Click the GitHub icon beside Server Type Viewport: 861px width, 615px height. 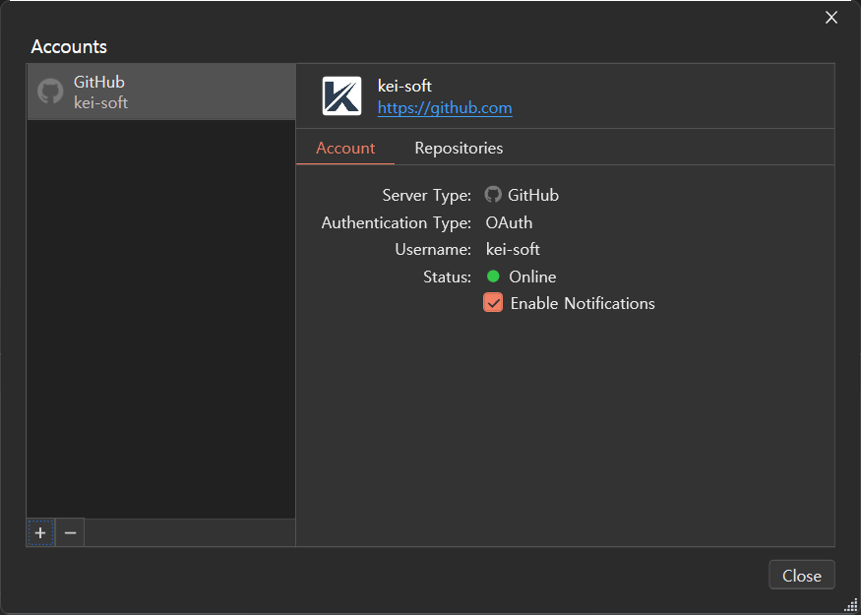(493, 195)
